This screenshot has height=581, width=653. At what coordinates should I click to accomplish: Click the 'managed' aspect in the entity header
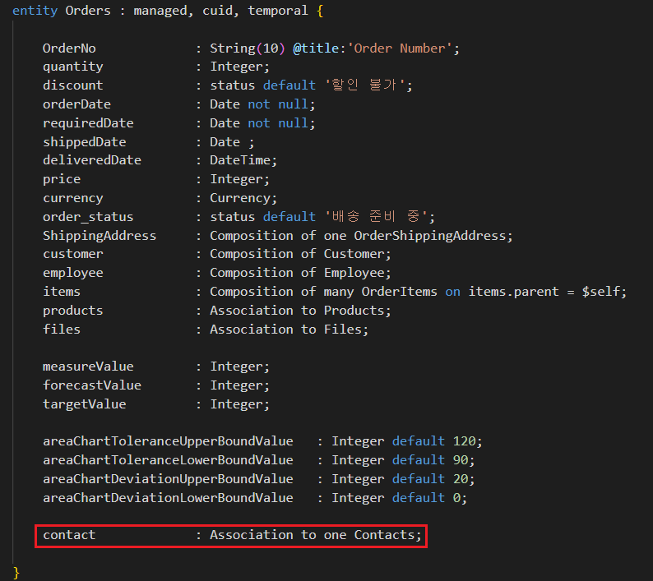(160, 11)
